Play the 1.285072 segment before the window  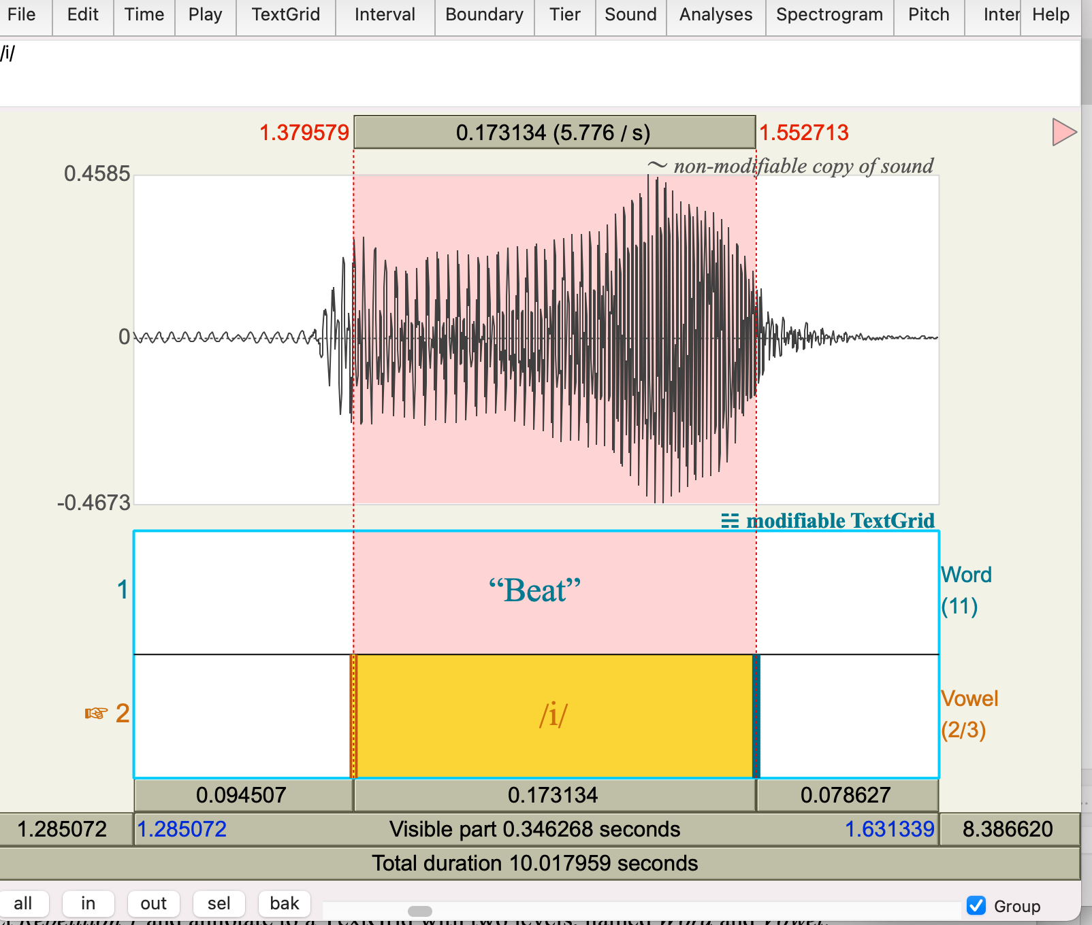pyautogui.click(x=65, y=829)
